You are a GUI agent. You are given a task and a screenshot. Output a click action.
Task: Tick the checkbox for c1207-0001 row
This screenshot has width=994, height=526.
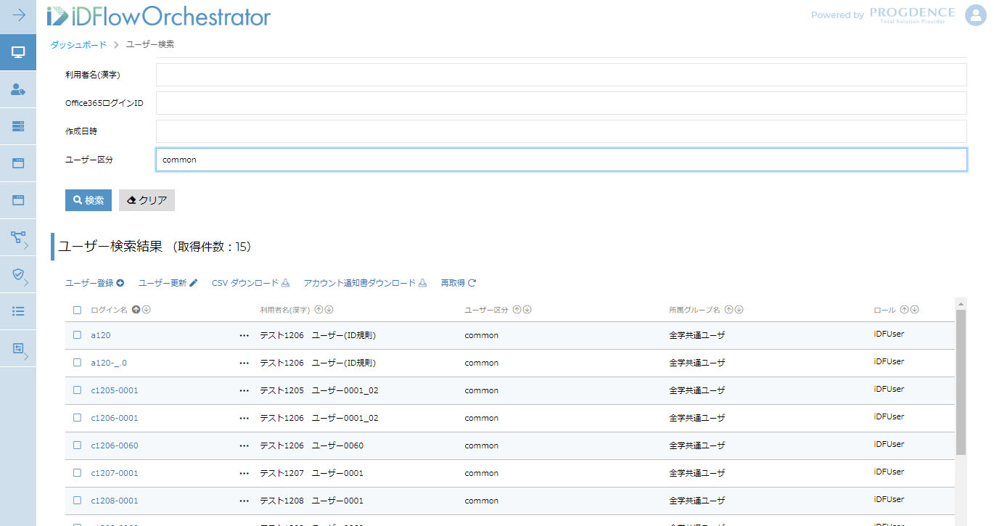coord(78,473)
